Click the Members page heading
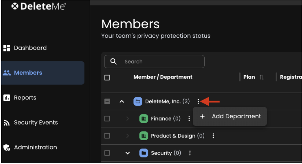Viewport: 302px width, 164px height. click(130, 24)
